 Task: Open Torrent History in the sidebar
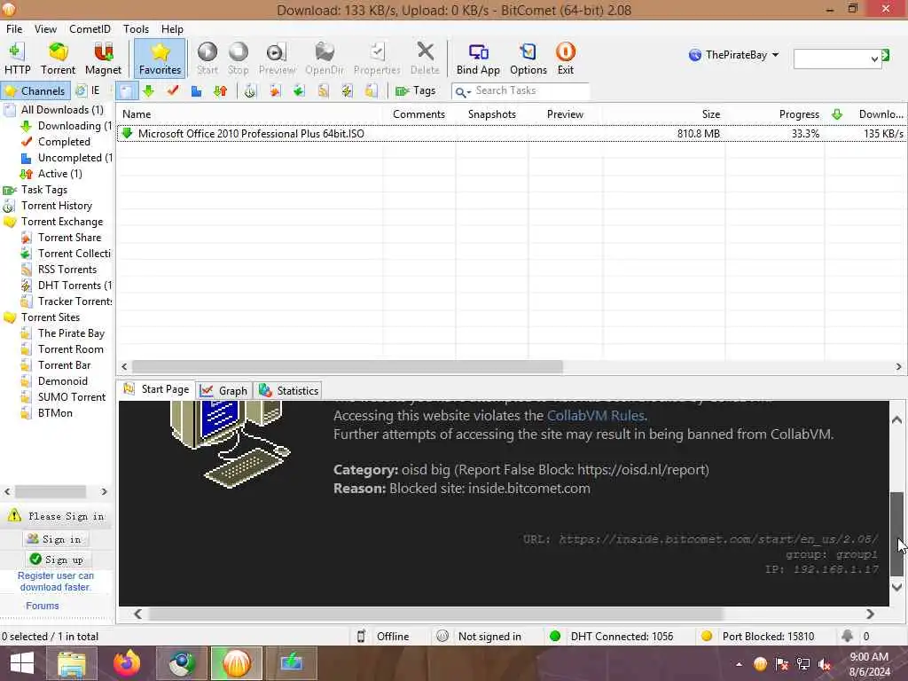[x=56, y=206]
